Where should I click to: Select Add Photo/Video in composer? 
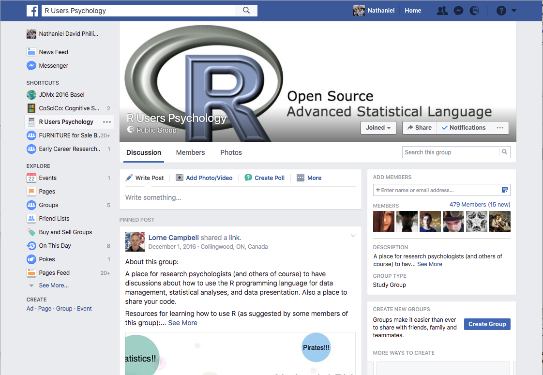pos(204,178)
